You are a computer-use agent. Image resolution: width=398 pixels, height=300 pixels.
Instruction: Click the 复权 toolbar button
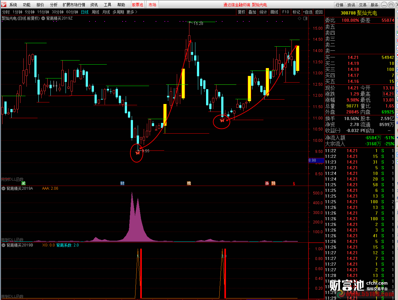click(x=241, y=12)
